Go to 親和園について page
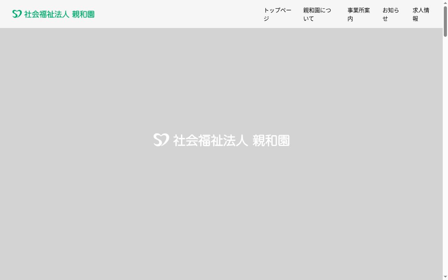The height and width of the screenshot is (280, 448). pyautogui.click(x=317, y=14)
